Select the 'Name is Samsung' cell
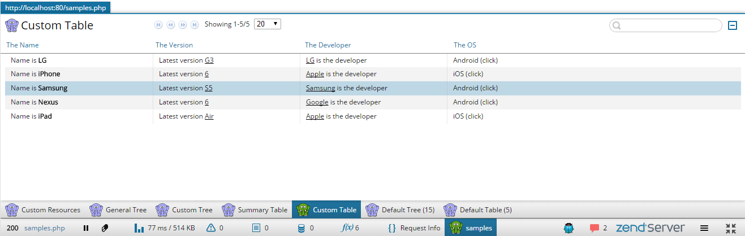 79,88
